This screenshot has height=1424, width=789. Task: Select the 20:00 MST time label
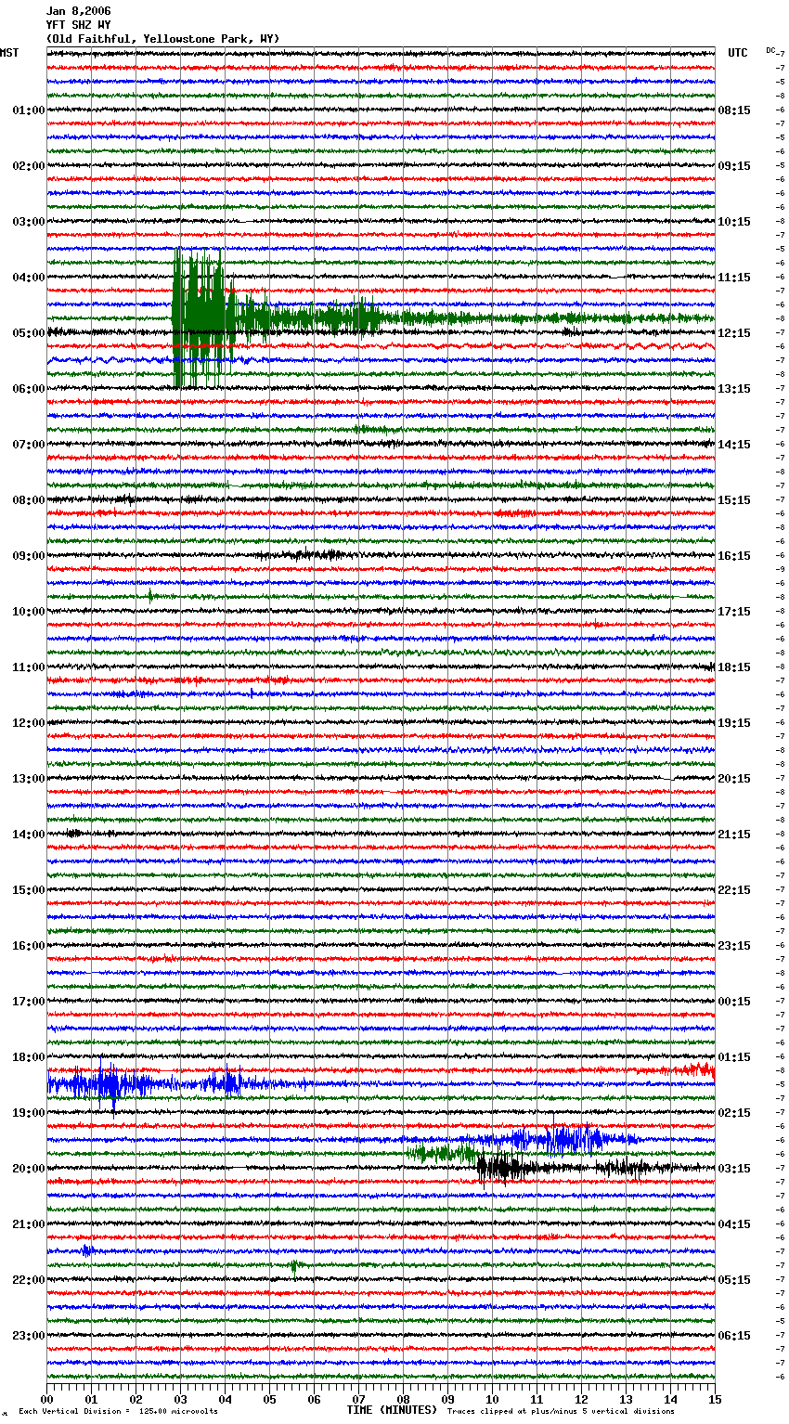(29, 1169)
